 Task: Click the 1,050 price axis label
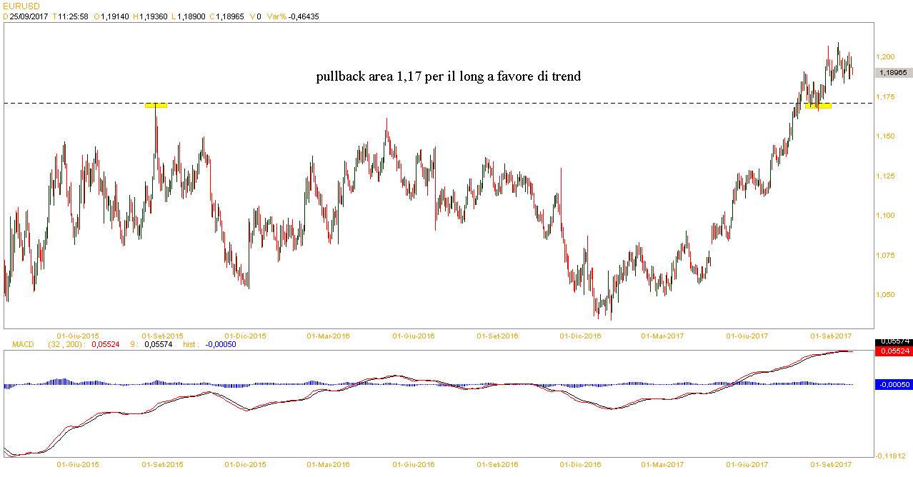886,294
